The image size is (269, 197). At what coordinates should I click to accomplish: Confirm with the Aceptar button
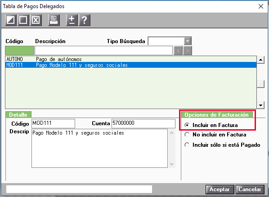(220, 189)
